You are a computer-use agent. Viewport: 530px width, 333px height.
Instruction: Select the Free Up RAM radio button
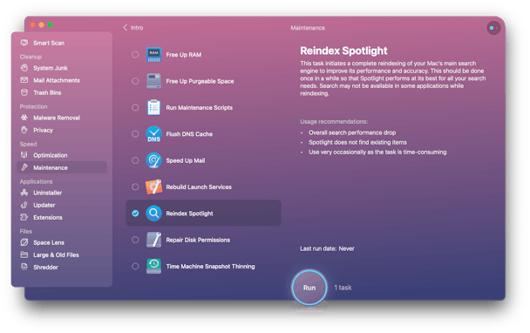tap(135, 54)
